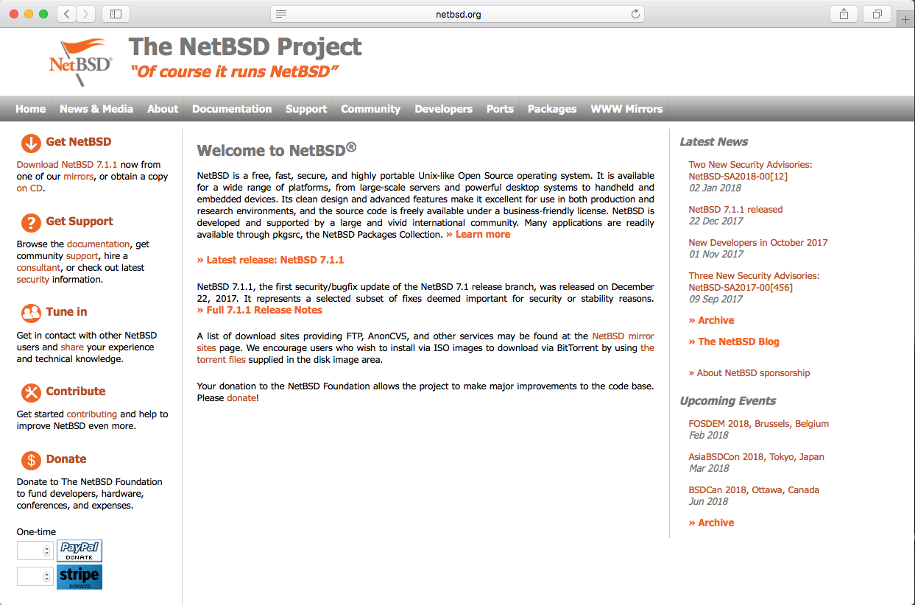This screenshot has height=605, width=915.
Task: Open the Latest News Archive link
Action: point(711,320)
